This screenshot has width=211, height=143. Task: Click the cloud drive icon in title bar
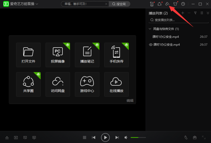[x=167, y=4]
